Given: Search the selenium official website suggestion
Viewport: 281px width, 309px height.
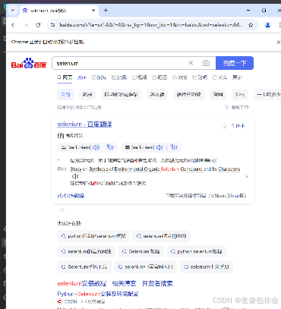Looking at the screenshot, I should [87, 251].
